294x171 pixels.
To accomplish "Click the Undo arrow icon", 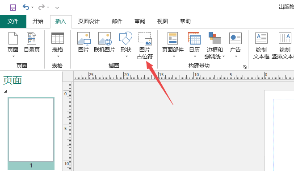I will coord(26,7).
